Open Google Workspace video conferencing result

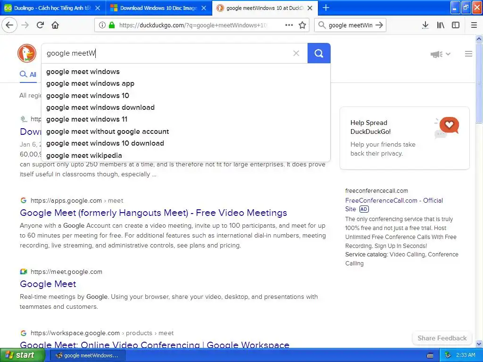(155, 345)
